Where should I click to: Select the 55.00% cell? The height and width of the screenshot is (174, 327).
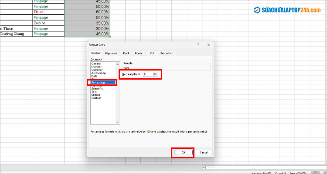coord(87,17)
